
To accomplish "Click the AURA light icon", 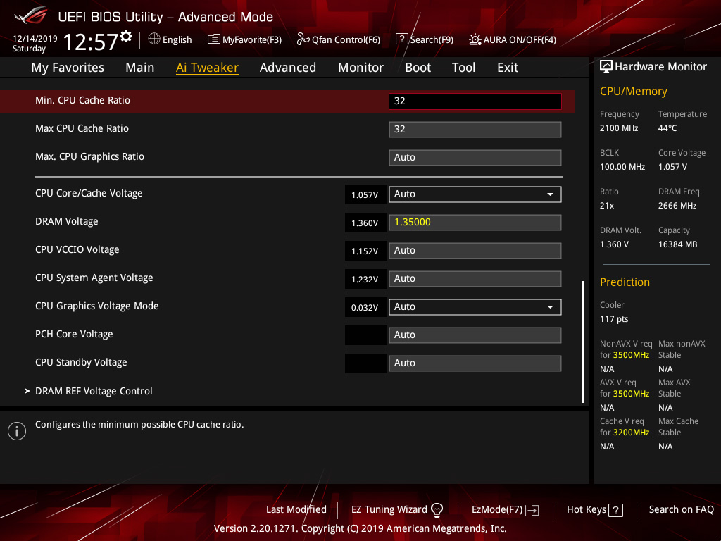I will [x=475, y=39].
